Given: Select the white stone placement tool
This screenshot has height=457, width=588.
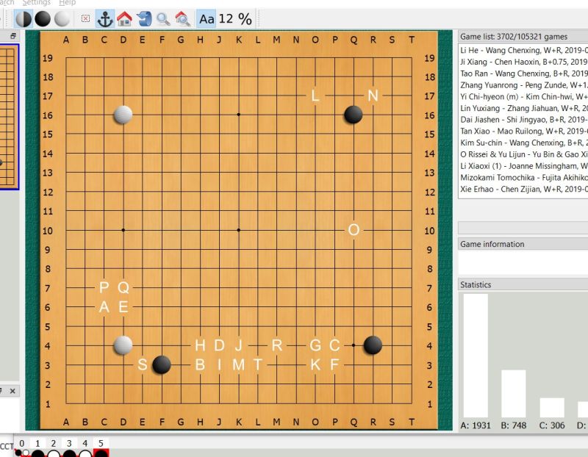Looking at the screenshot, I should click(63, 19).
